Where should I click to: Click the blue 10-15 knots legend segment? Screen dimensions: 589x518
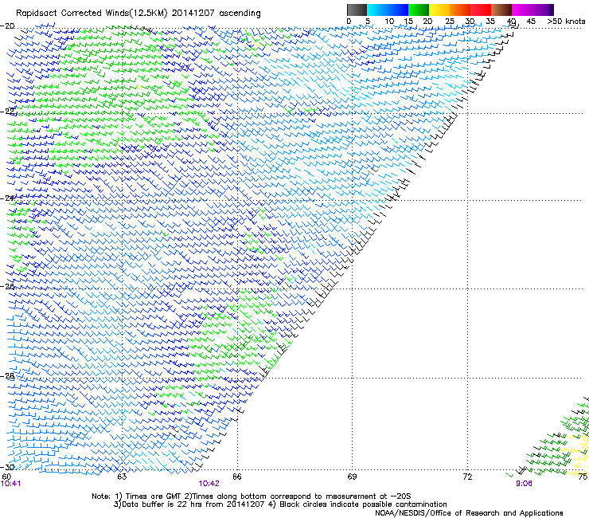(x=397, y=10)
